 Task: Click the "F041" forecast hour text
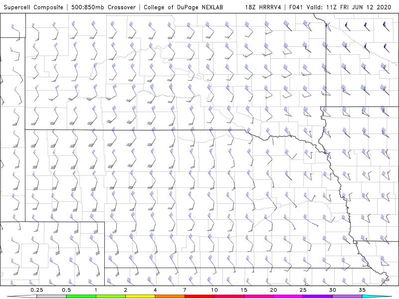tap(296, 7)
